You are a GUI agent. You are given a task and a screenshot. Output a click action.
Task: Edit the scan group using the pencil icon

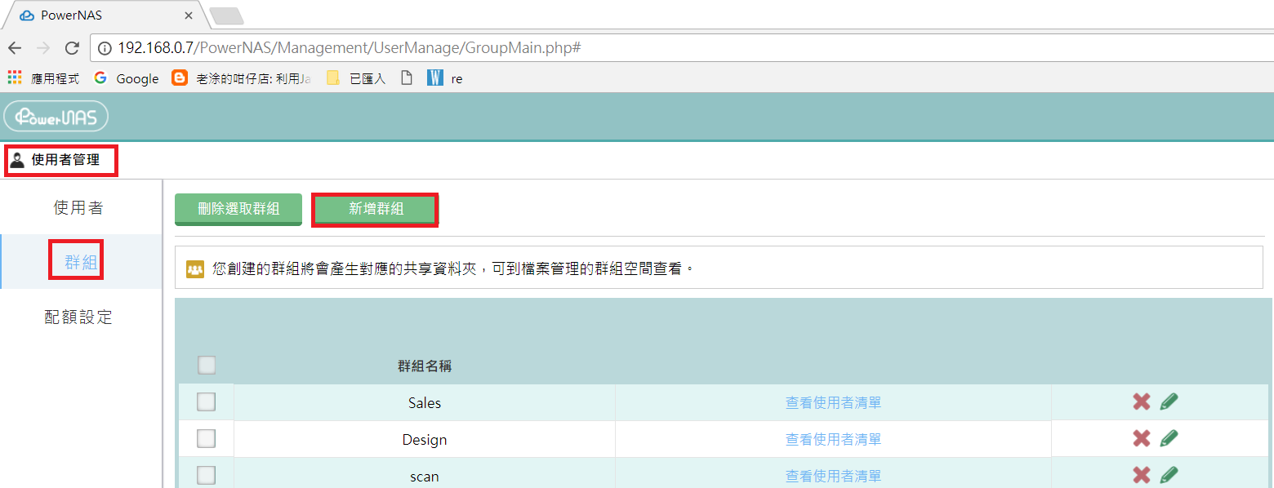[1168, 474]
